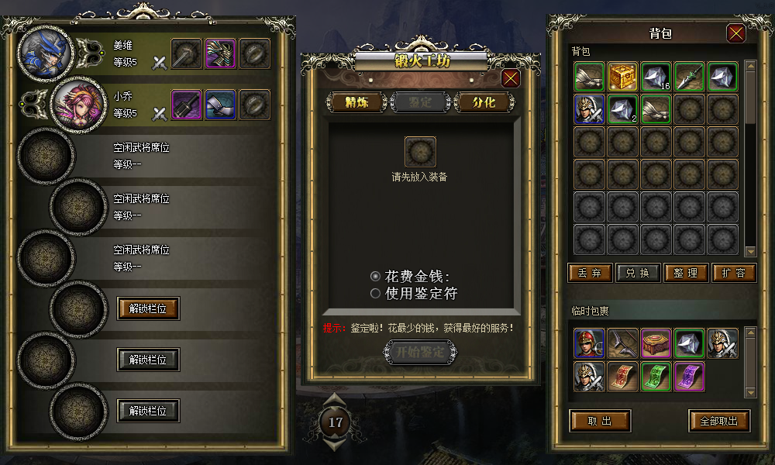The height and width of the screenshot is (465, 775).
Task: Pick the purple scroll in temporary package
Action: point(689,377)
